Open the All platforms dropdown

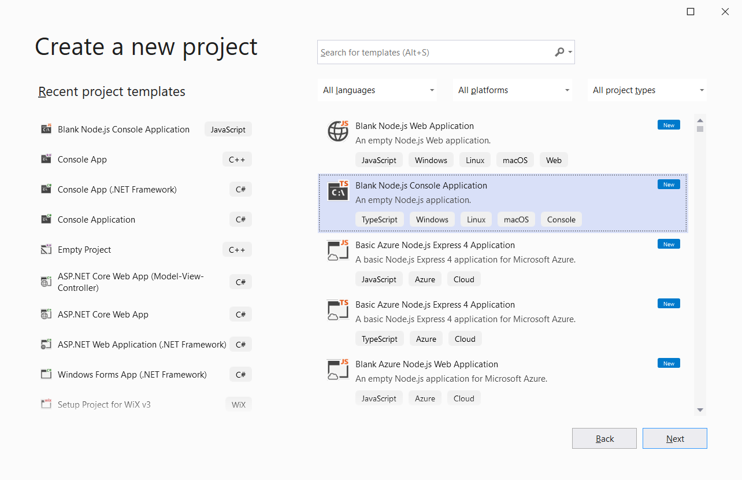click(x=513, y=90)
